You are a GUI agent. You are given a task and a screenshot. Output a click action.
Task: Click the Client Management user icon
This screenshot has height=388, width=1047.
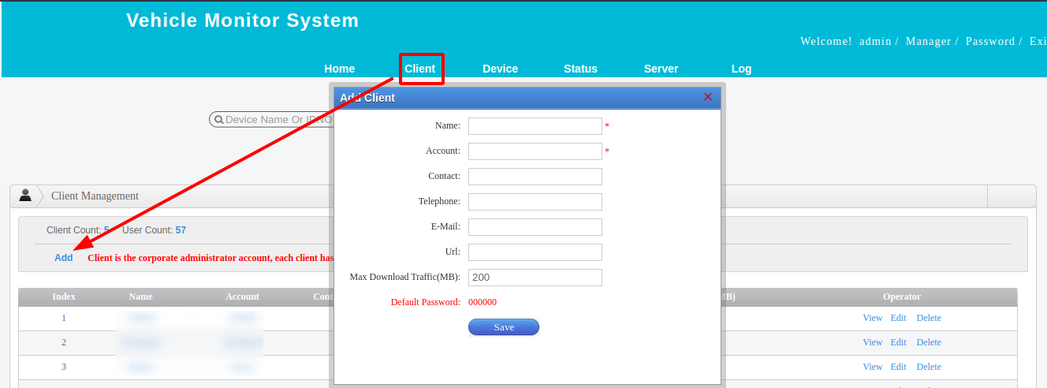pyautogui.click(x=25, y=195)
